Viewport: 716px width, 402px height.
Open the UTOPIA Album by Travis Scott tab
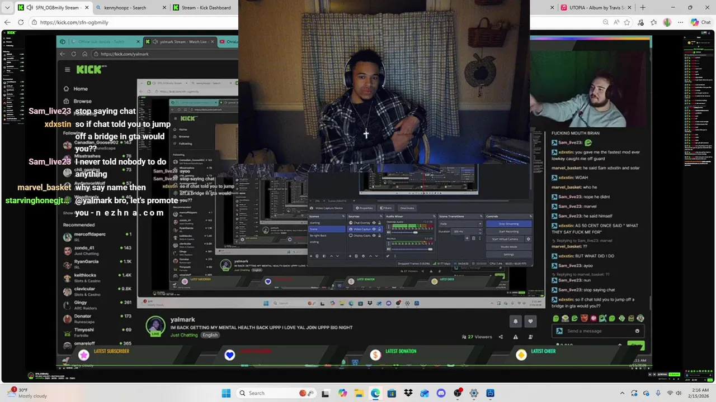[596, 7]
